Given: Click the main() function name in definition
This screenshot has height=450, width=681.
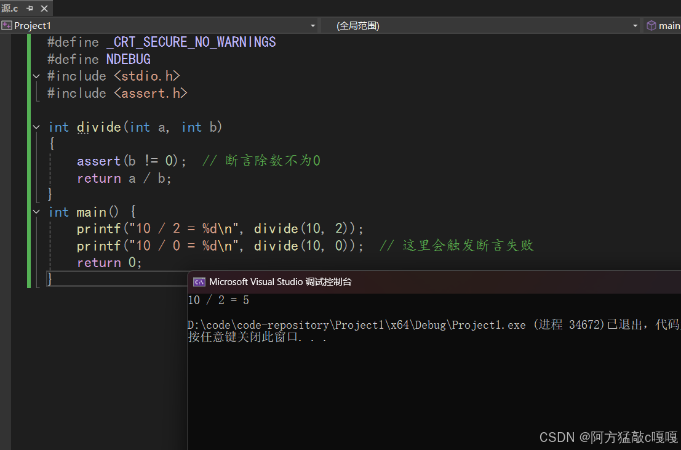Looking at the screenshot, I should [91, 212].
